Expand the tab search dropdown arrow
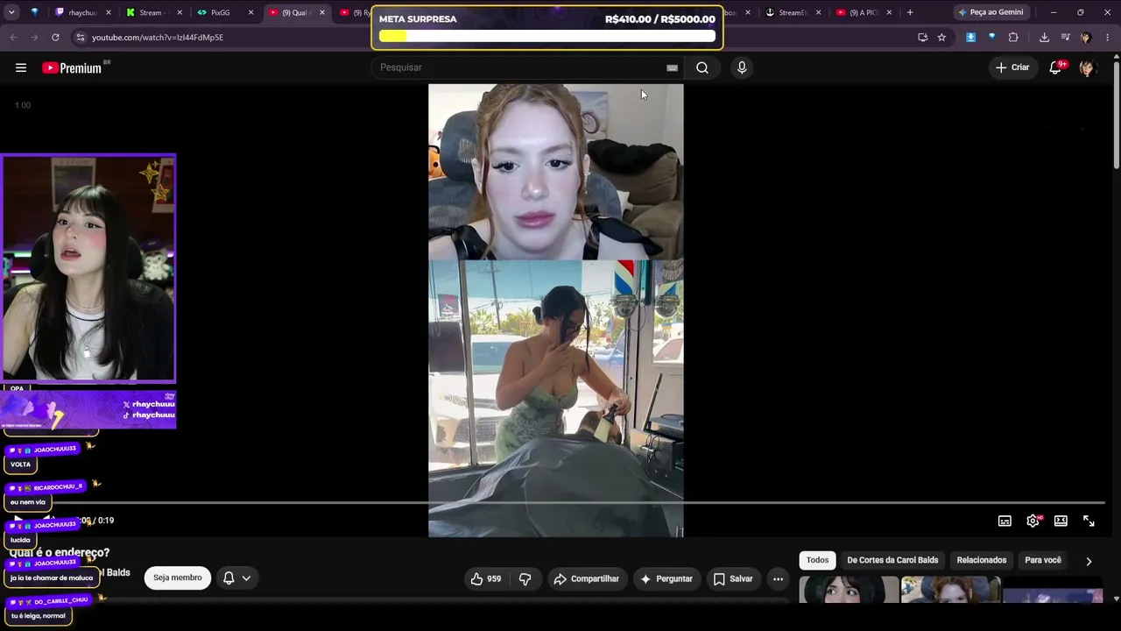 (11, 12)
